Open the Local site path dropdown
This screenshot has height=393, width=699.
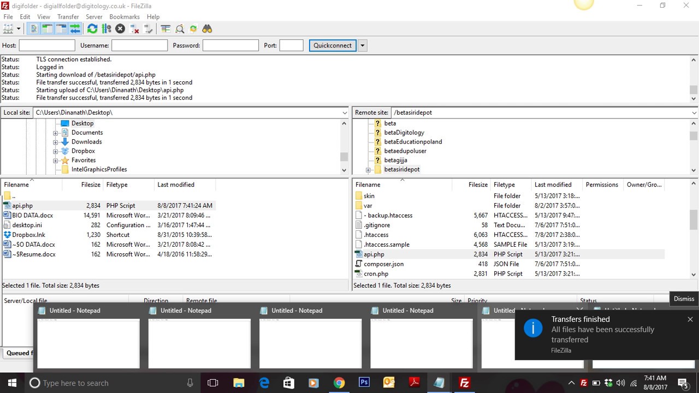point(345,112)
